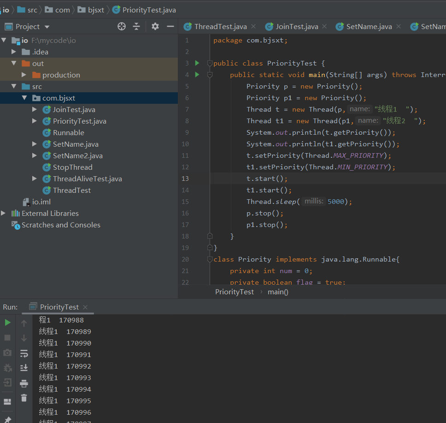Image resolution: width=446 pixels, height=423 pixels.
Task: Pin the Run tab
Action: point(8,420)
